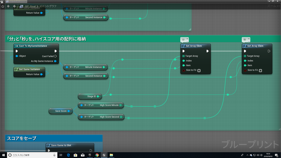Click the As My Game Instance output pin
The height and width of the screenshot is (158, 281).
[x=55, y=61]
